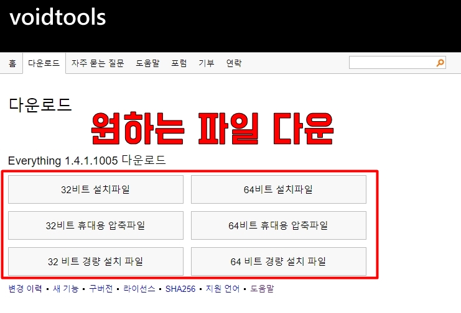The image size is (461, 313).
Task: Download 32비트 휴대용 압축파일
Action: point(96,225)
